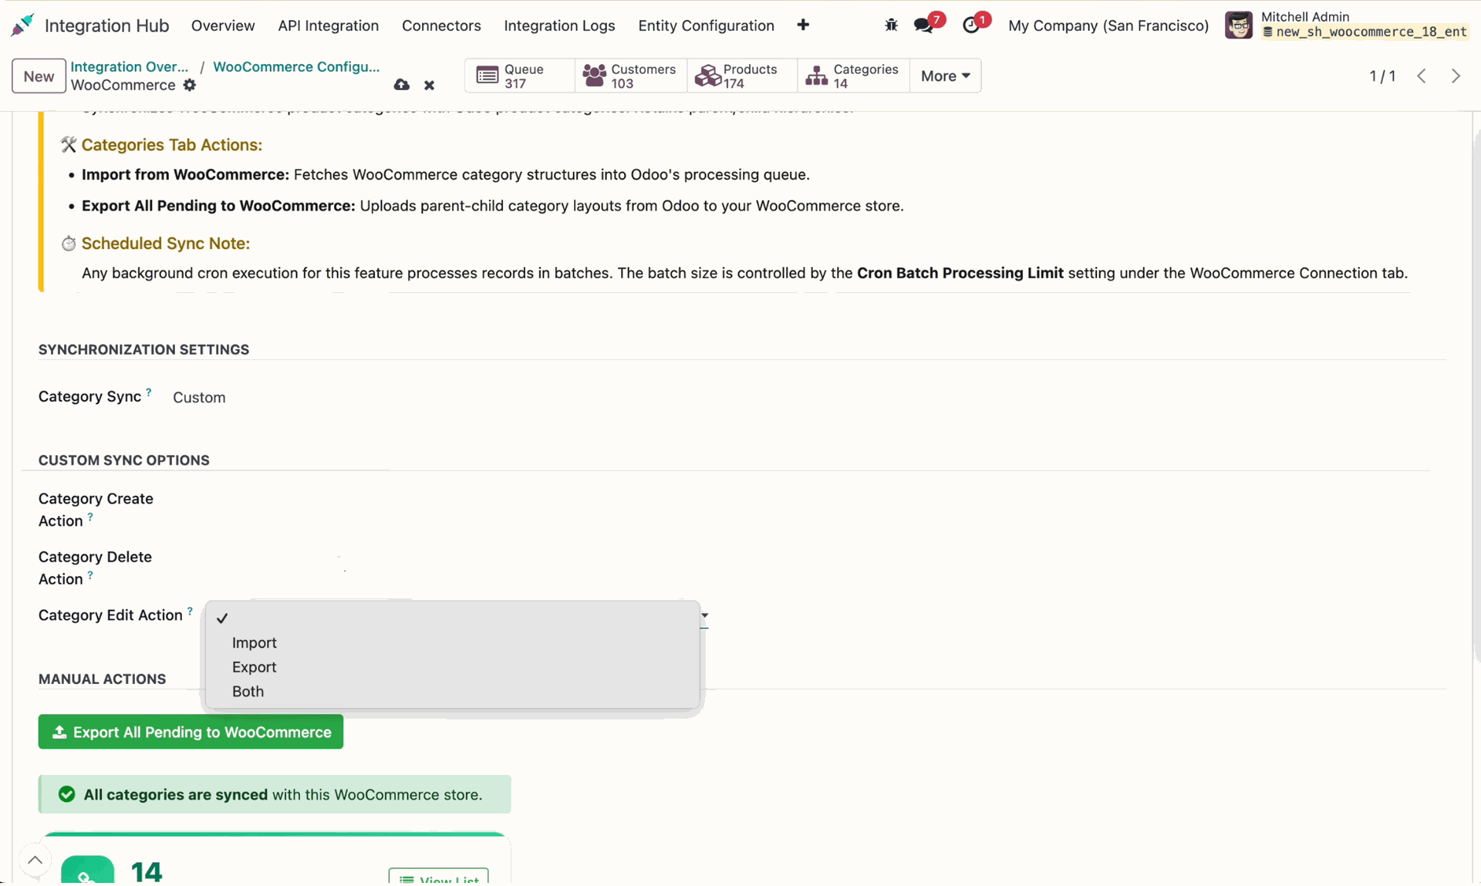Click the Integration Hub title text
The image size is (1481, 886).
coord(106,25)
